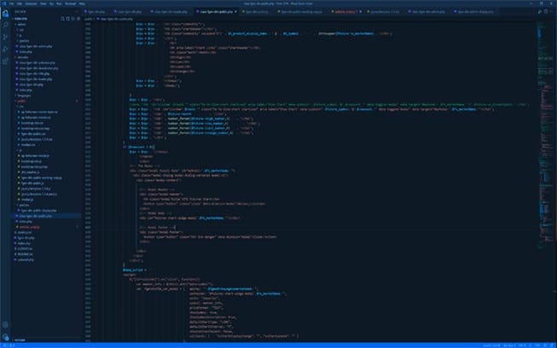Viewport: 557px width, 348px height.
Task: Click the notifications bell in status bar
Action: (551, 345)
